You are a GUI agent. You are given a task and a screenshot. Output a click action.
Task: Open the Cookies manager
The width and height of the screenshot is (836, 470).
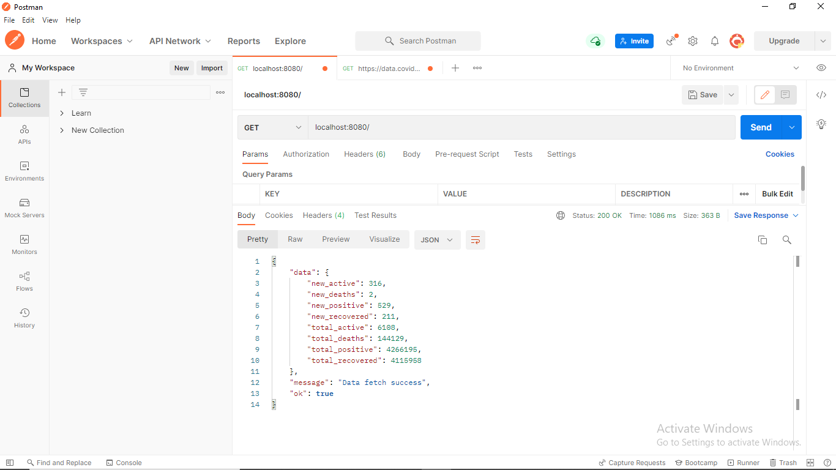(780, 154)
